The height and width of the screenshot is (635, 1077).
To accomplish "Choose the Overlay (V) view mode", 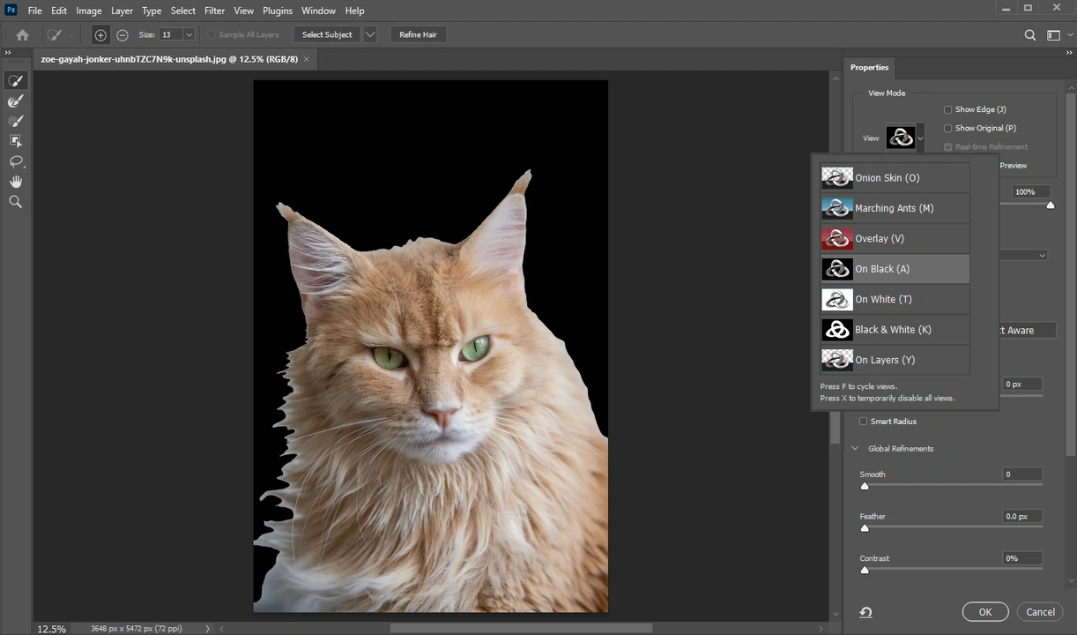I will pos(895,238).
